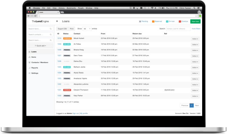Open the Bookmarks menu in menu bar
Viewport: 227px width, 134px height.
72,8
